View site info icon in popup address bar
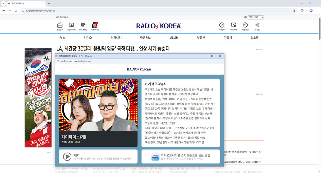Image resolution: width=321 pixels, height=173 pixels. (58, 62)
